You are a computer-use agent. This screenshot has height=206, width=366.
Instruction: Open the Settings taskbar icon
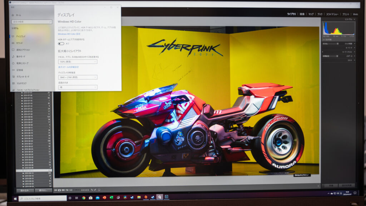(160, 197)
